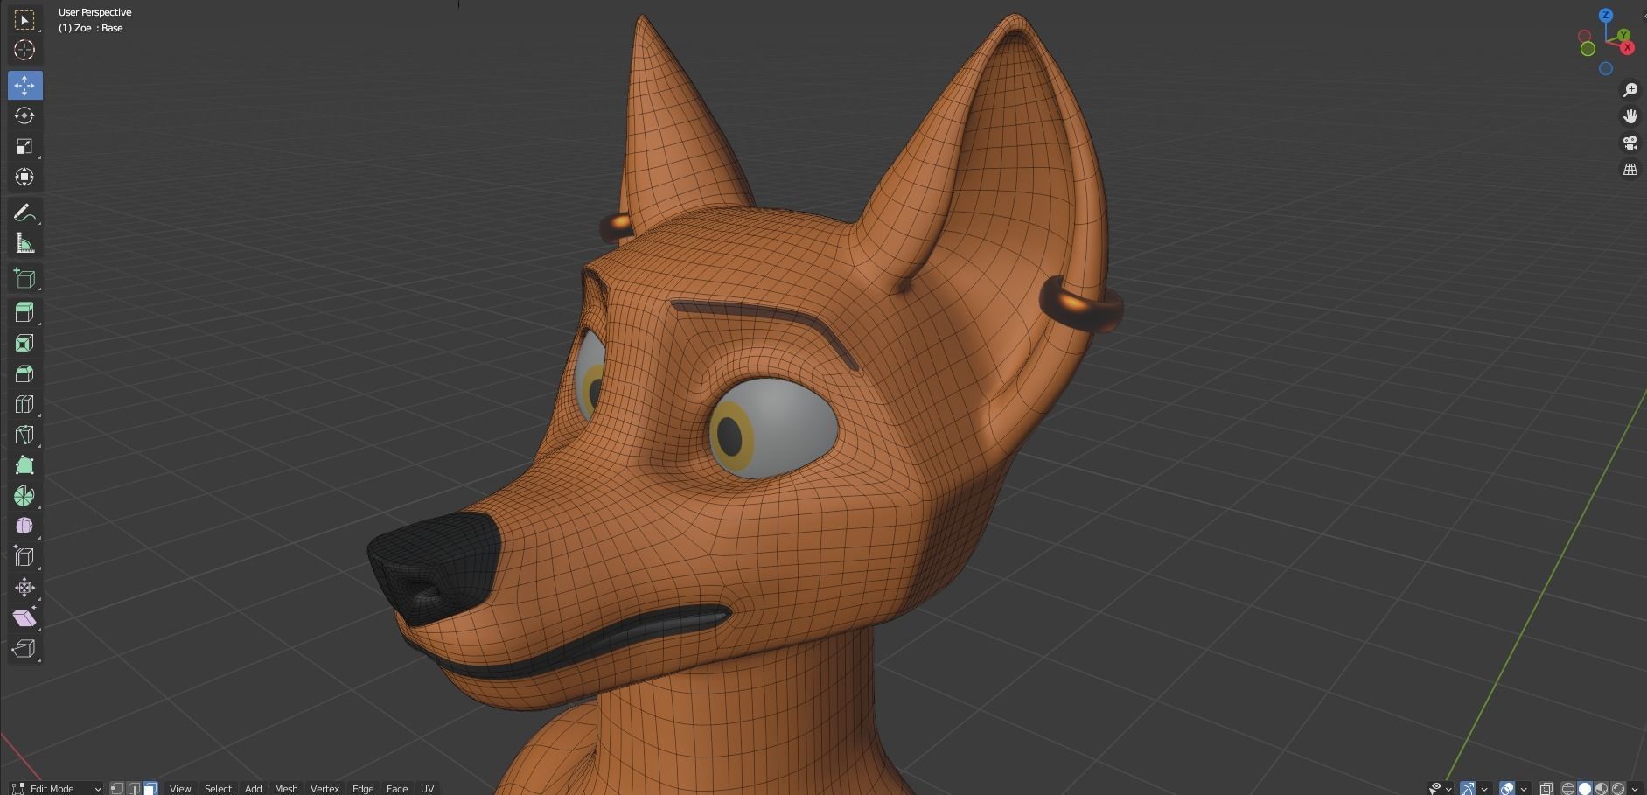Select the Bevel tool
The image size is (1647, 795).
(24, 373)
